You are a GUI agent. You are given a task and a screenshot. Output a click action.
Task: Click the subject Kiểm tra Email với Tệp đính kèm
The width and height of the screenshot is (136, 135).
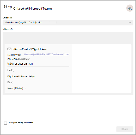[x=30, y=49]
